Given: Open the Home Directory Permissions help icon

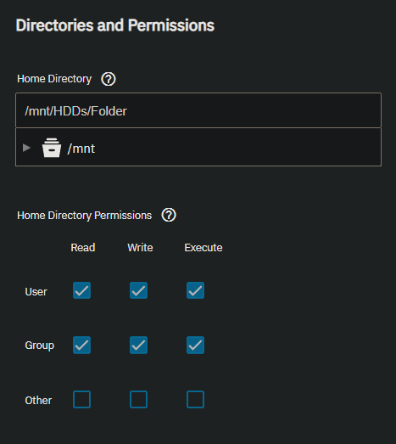Looking at the screenshot, I should (169, 215).
